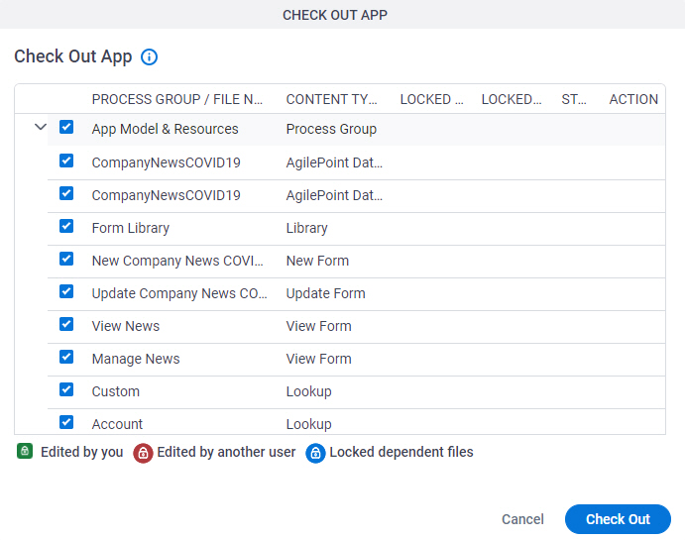The image size is (685, 540).
Task: Collapse the App Model & Resources group
Action: (41, 127)
